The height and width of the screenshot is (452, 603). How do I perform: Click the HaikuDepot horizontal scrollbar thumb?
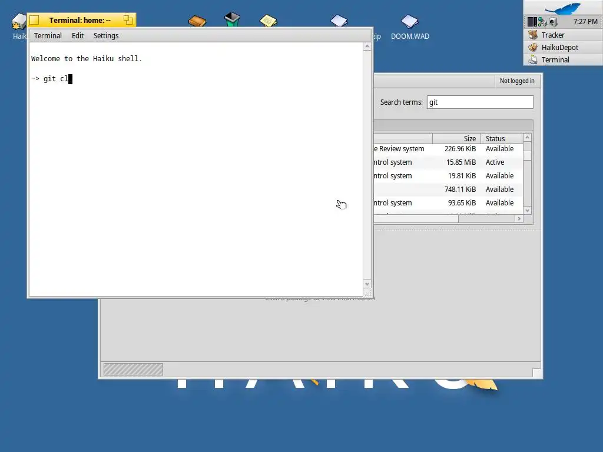[415, 219]
